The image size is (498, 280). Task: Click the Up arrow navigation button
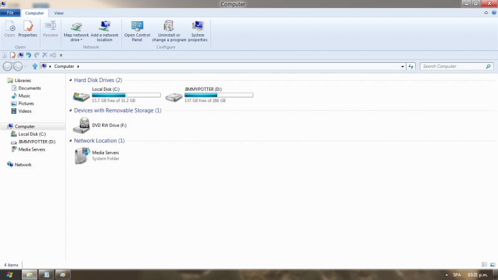click(x=35, y=66)
